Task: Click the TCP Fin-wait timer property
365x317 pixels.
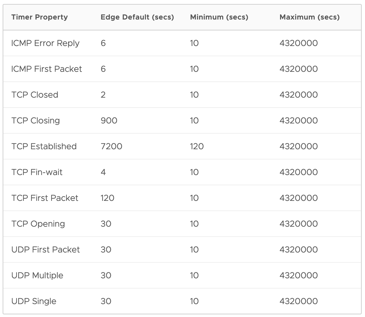Action: 37,172
